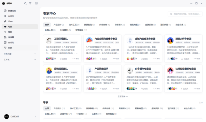Click member avatars in 产品战略团队 card
Viewport: 206px width, 122px height.
[91, 89]
